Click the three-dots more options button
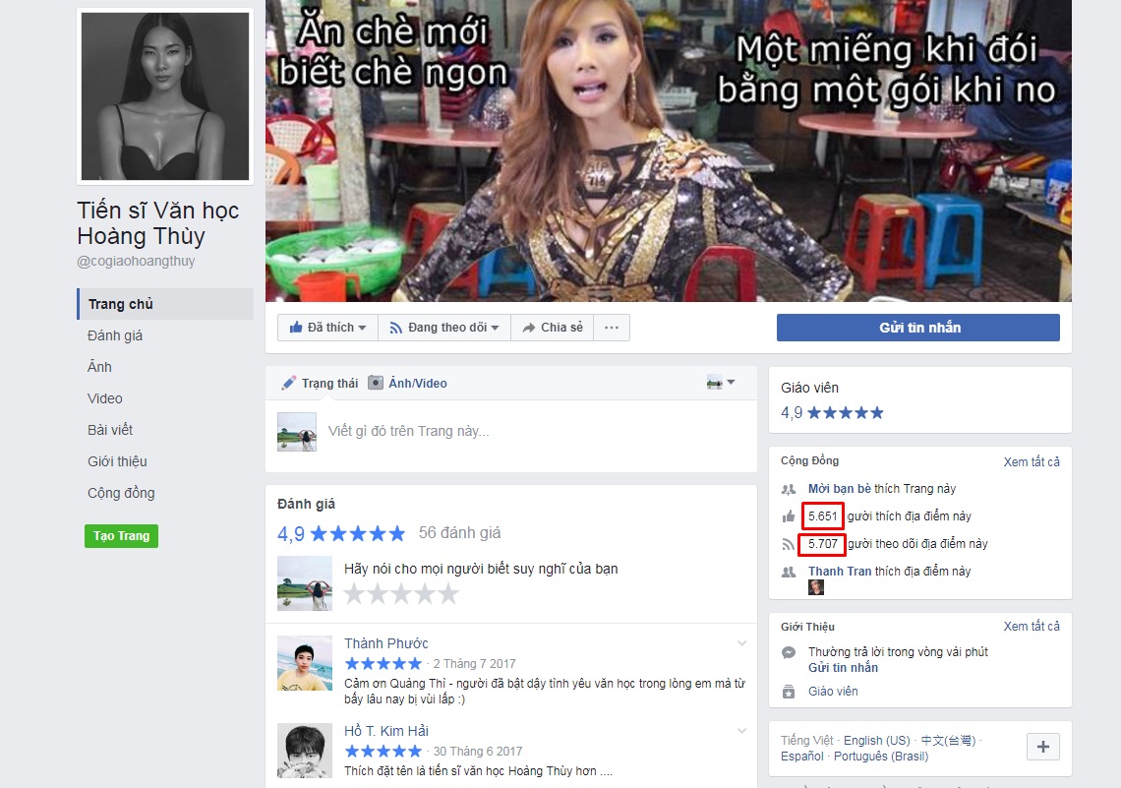Viewport: 1121px width, 788px height. tap(612, 328)
